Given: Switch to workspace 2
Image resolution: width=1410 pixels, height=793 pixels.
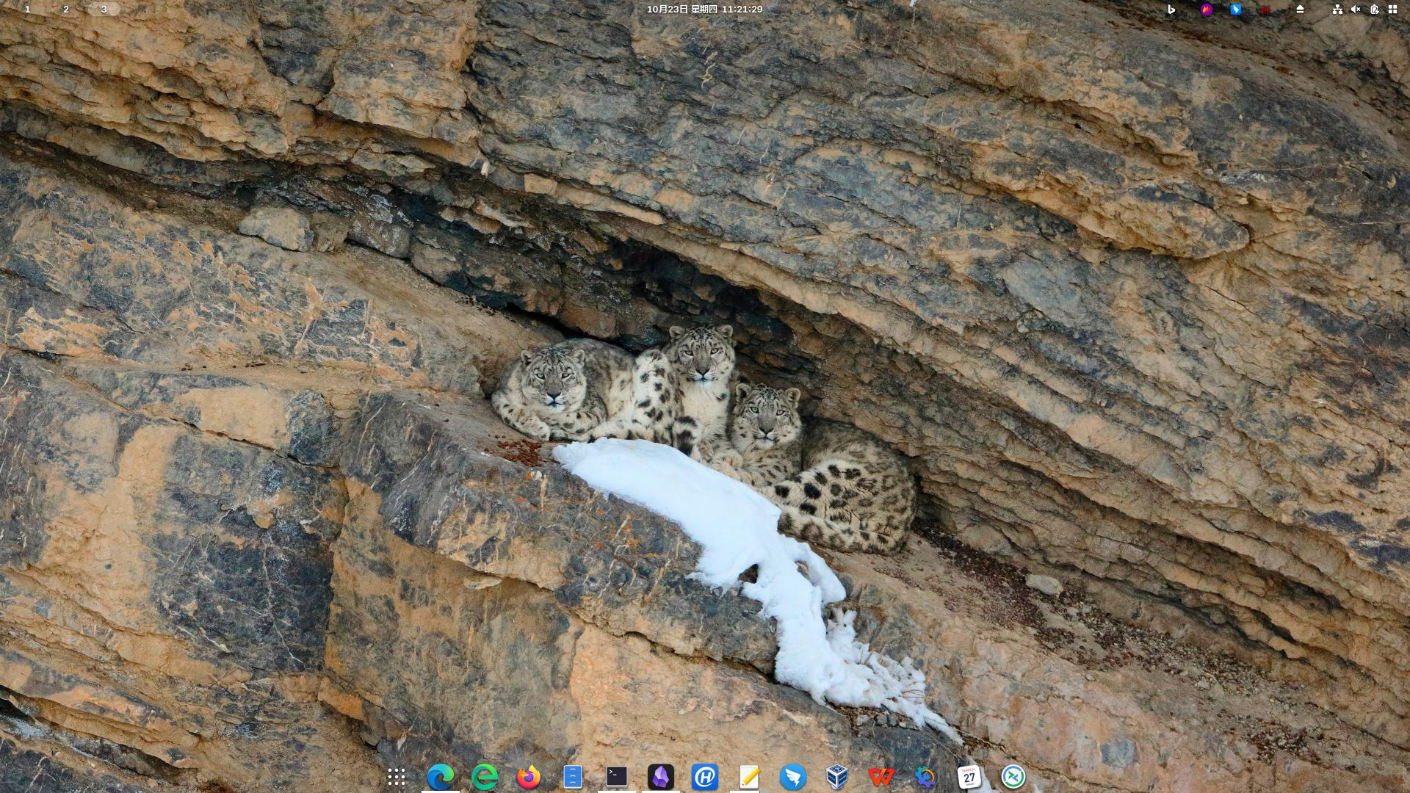Looking at the screenshot, I should coord(66,10).
